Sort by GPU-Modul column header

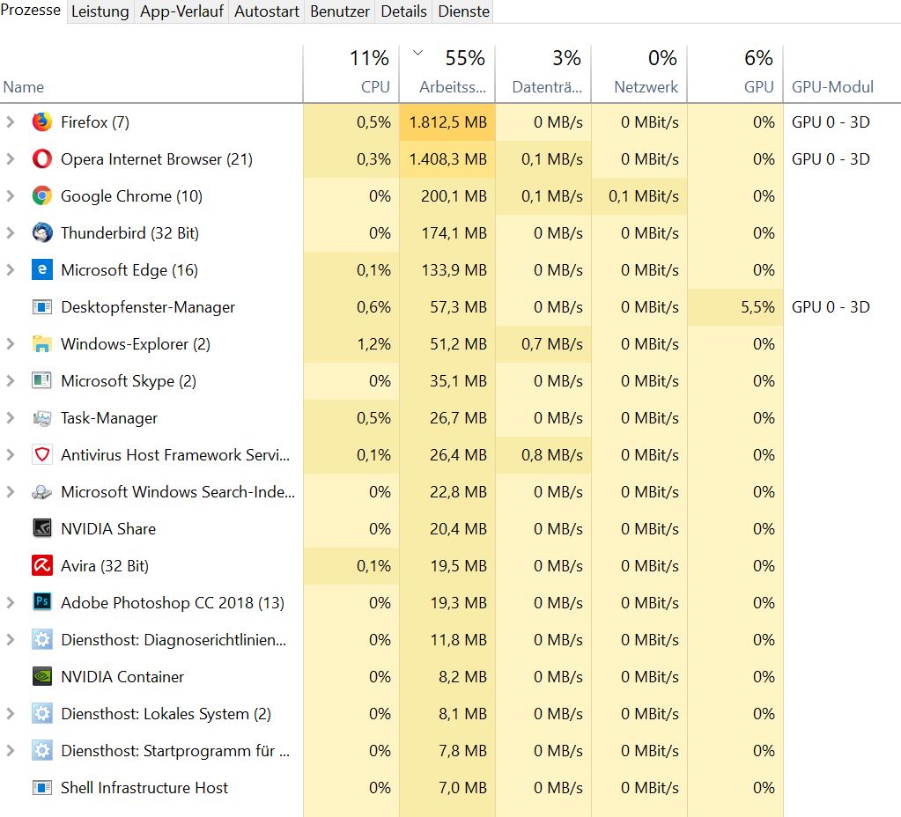tap(842, 74)
